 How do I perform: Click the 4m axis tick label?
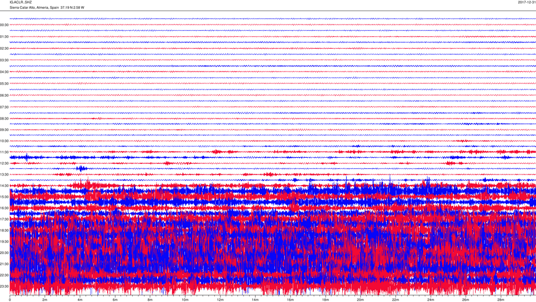[x=80, y=300]
